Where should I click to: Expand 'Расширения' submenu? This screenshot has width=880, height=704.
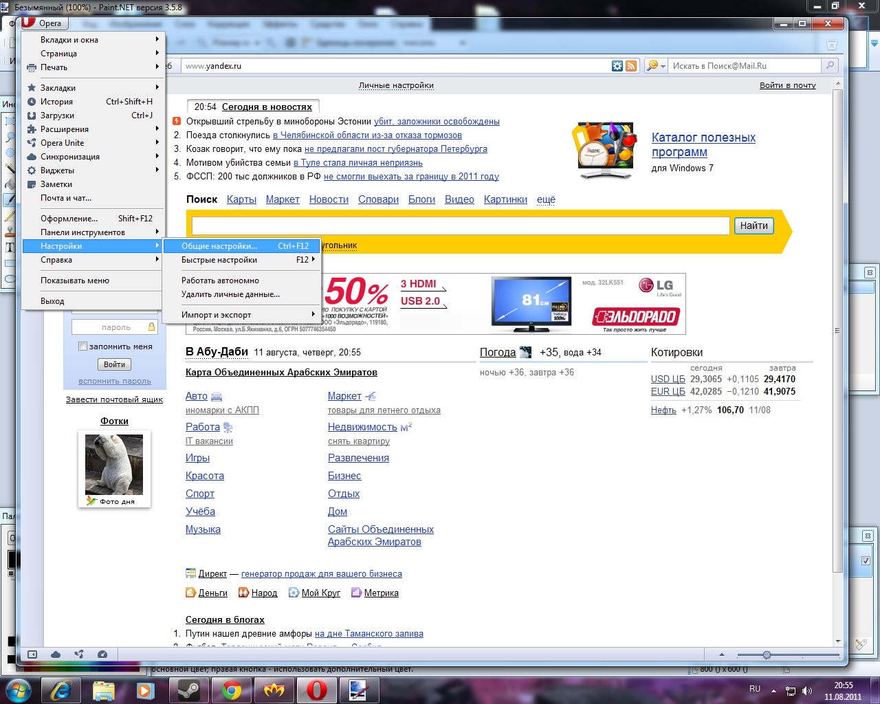pos(93,129)
